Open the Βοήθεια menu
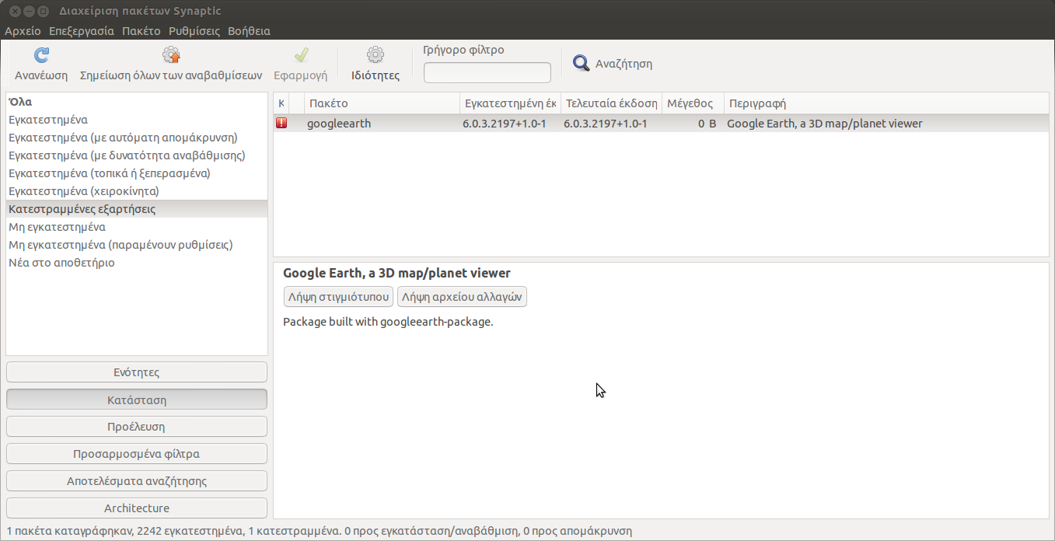1055x541 pixels. (249, 31)
